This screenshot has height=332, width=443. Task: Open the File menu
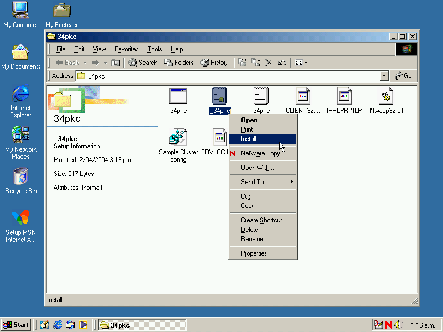coord(61,49)
